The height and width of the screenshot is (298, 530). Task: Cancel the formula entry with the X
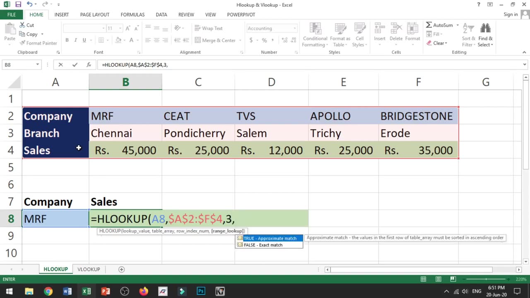click(x=60, y=65)
